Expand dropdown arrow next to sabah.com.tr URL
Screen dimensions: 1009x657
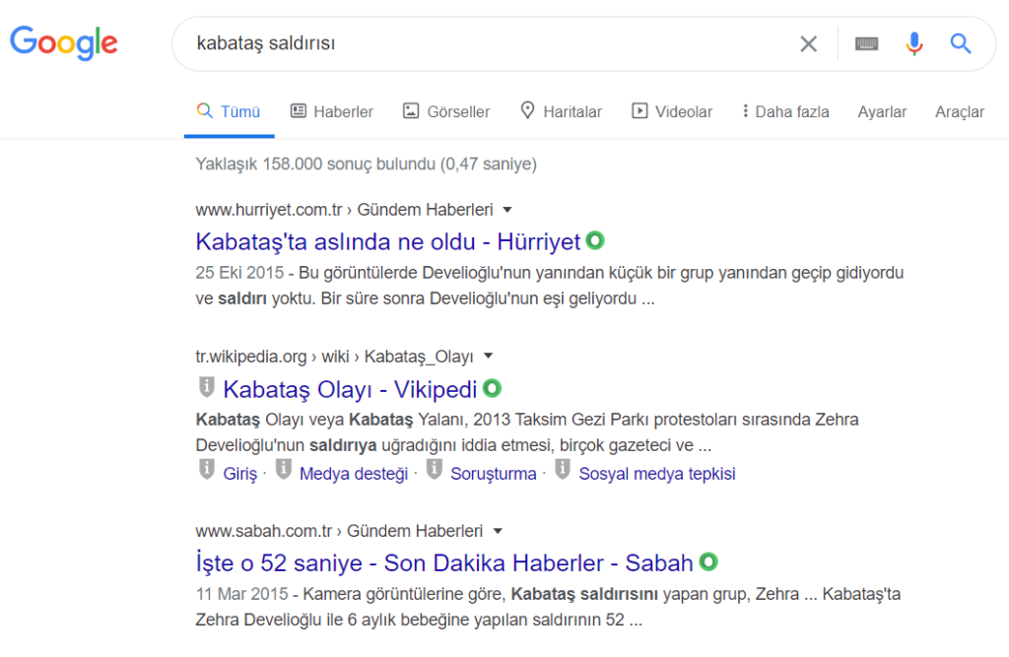point(498,531)
